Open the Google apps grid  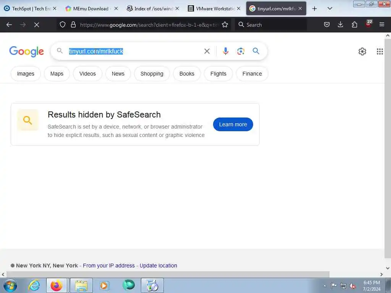[x=380, y=52]
